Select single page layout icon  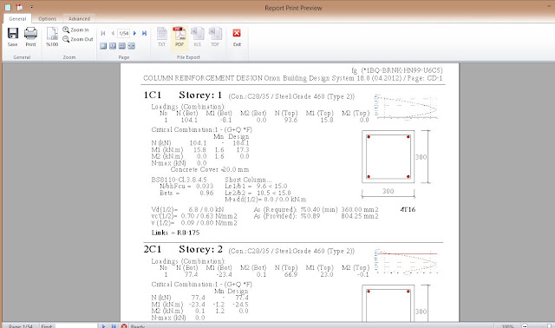103,46
